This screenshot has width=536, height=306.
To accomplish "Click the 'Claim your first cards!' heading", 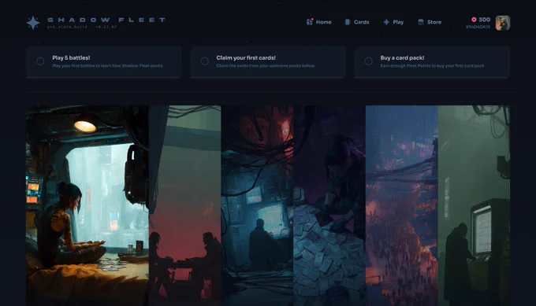I will pyautogui.click(x=246, y=57).
